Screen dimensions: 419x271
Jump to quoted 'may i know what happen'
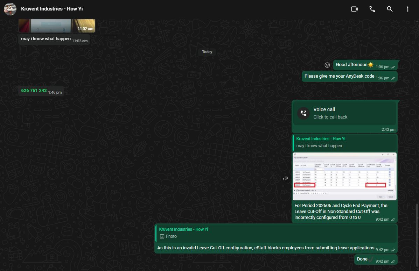click(345, 142)
